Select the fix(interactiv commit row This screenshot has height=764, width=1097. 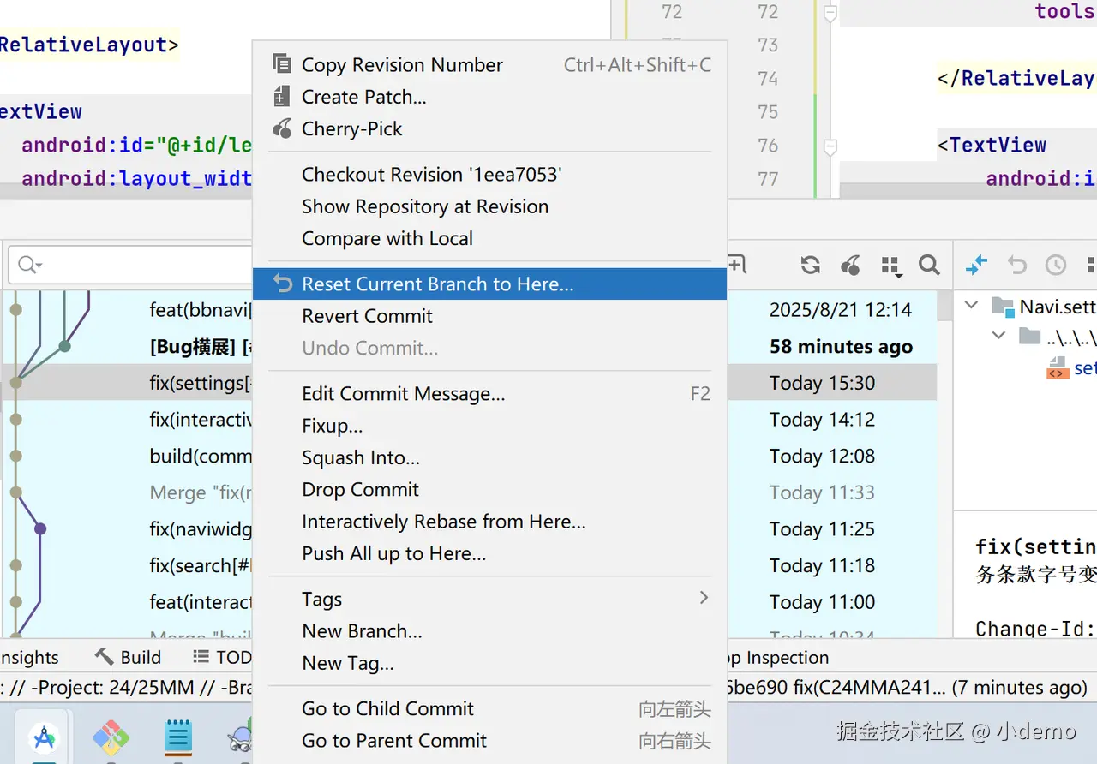point(201,420)
